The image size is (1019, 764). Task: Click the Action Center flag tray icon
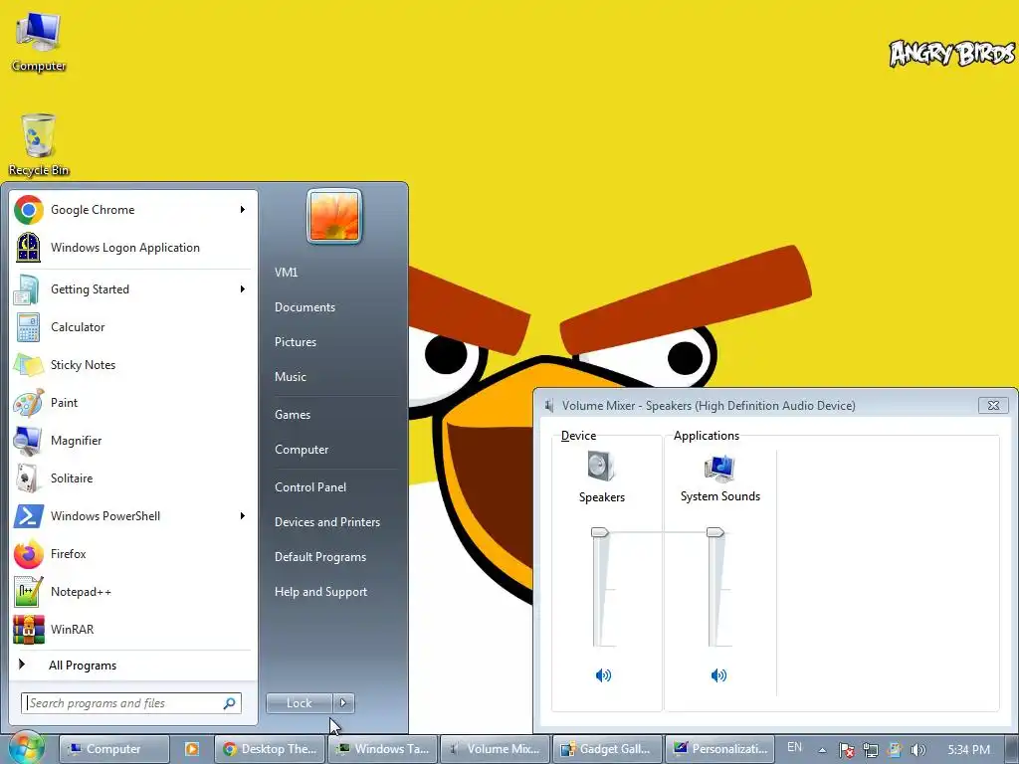(x=846, y=750)
